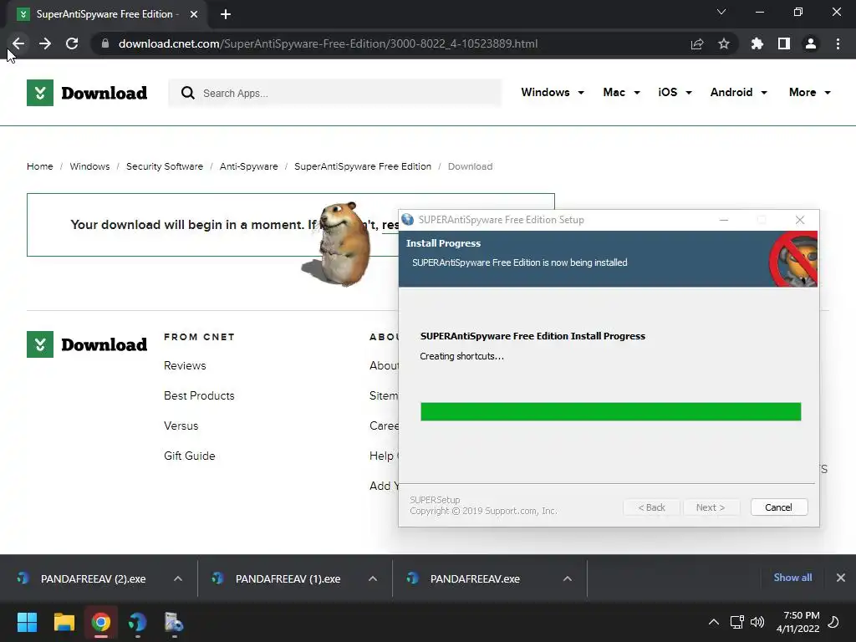This screenshot has height=642, width=856.
Task: Open volume tray icon
Action: pyautogui.click(x=757, y=622)
